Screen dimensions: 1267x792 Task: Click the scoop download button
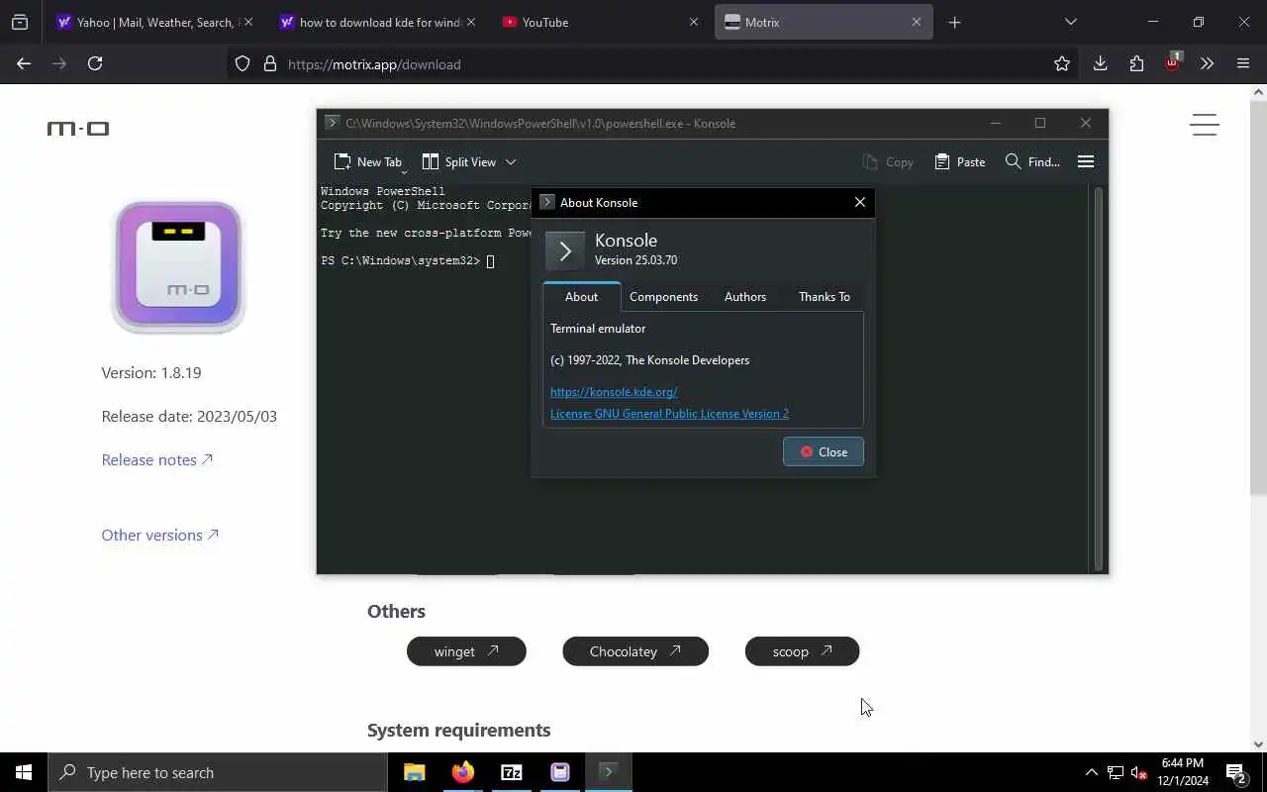pos(802,651)
